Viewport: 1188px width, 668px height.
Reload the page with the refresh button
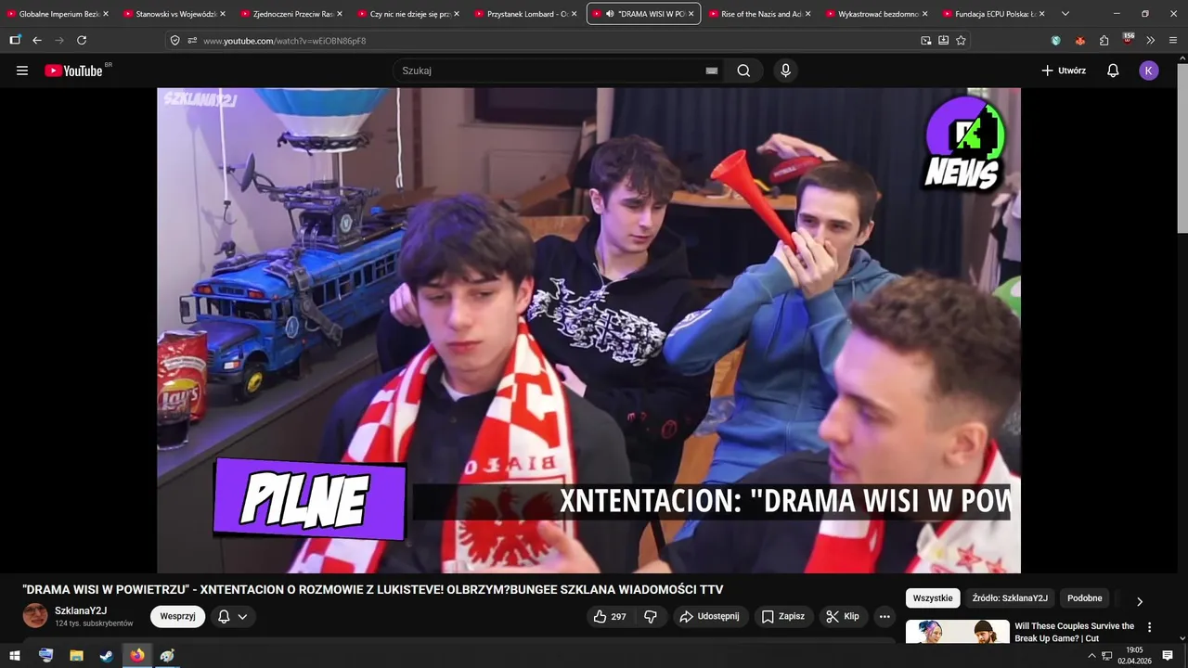pos(82,40)
